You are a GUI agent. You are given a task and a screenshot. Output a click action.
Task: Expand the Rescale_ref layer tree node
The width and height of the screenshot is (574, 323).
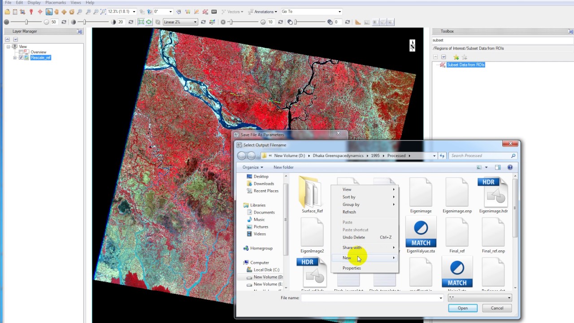tap(15, 57)
